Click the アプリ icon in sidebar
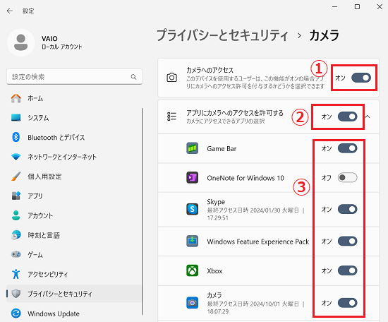The image size is (388, 322). pos(16,196)
